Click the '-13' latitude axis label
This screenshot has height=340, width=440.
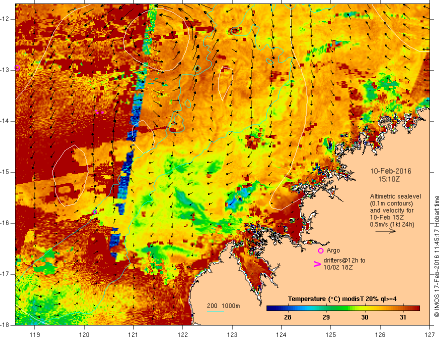pyautogui.click(x=5, y=70)
